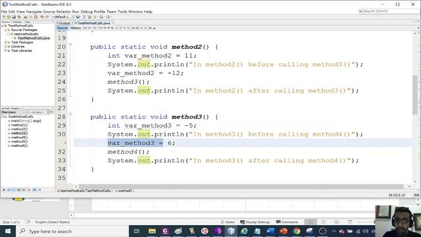Open the Navigate menu
The height and width of the screenshot is (237, 421).
pos(34,12)
